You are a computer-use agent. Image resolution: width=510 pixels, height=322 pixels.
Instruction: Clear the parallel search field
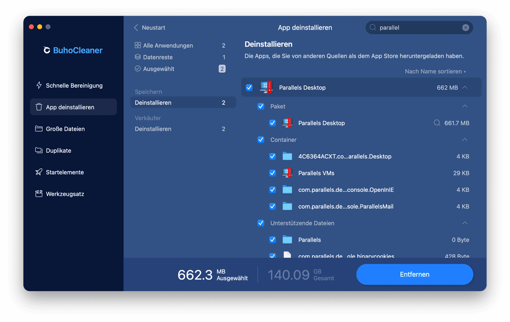coord(466,27)
